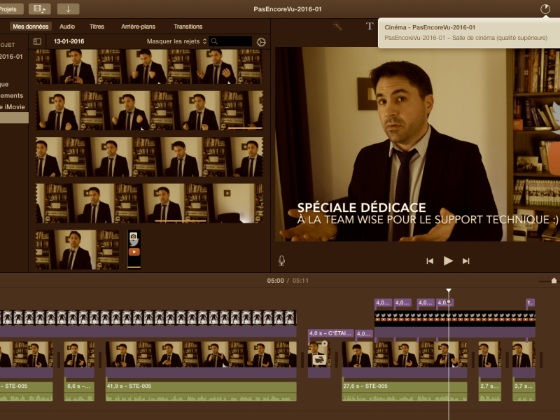Viewport: 560px width, 420px height.
Task: Select the Arrière-plans tab
Action: [138, 27]
